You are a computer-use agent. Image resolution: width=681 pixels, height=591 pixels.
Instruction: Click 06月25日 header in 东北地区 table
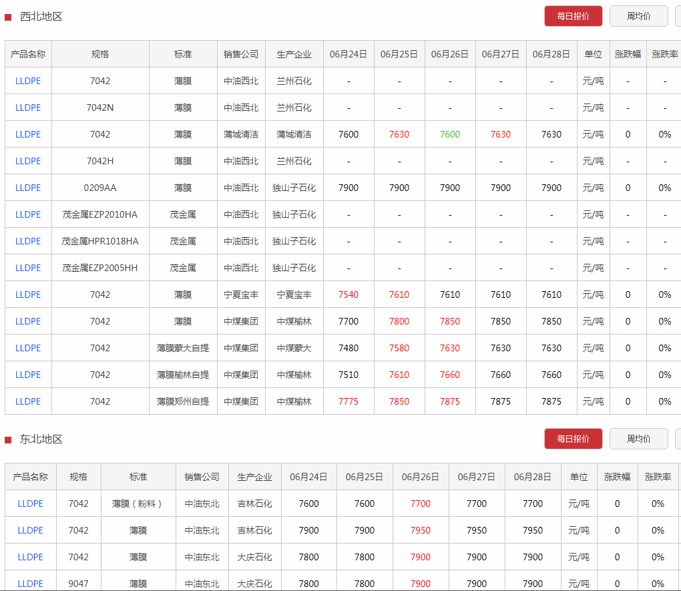tap(365, 477)
